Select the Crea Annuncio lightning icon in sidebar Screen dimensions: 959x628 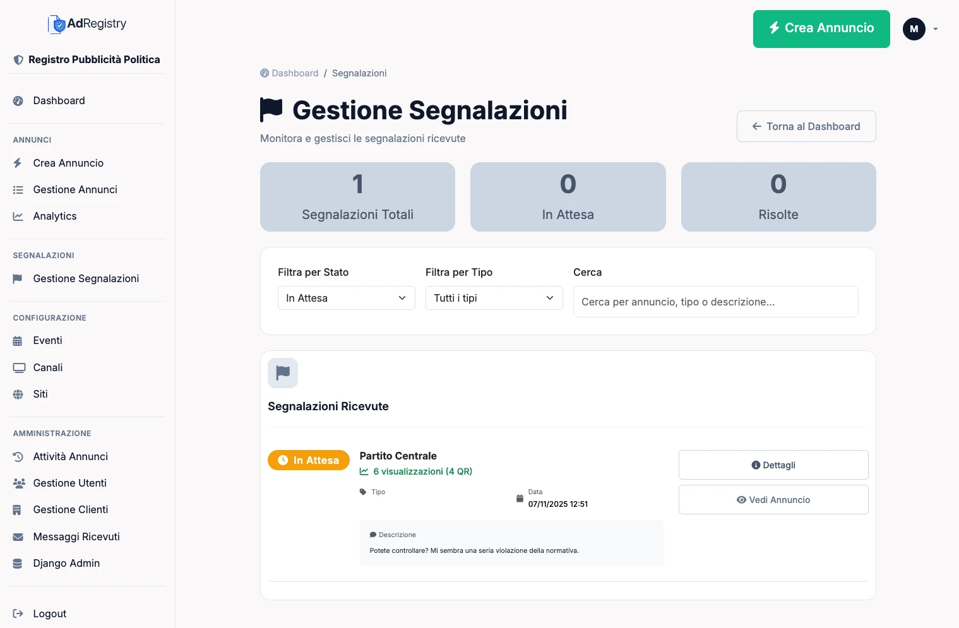pyautogui.click(x=18, y=163)
